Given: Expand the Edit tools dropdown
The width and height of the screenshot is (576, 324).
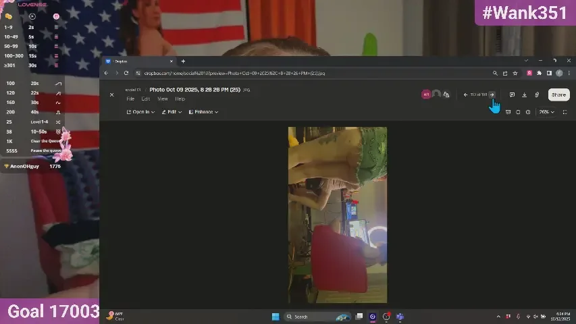Looking at the screenshot, I should [172, 112].
